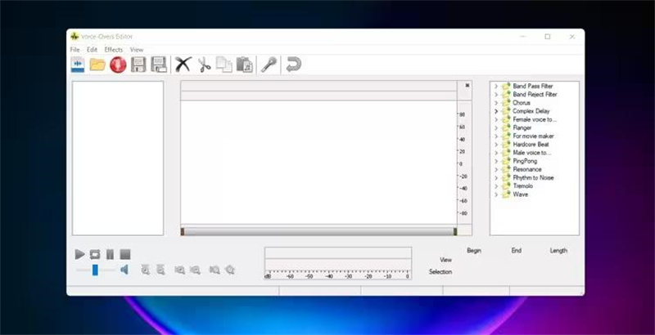Select PingPong in the effects tree
Image resolution: width=655 pixels, height=335 pixels.
[525, 161]
